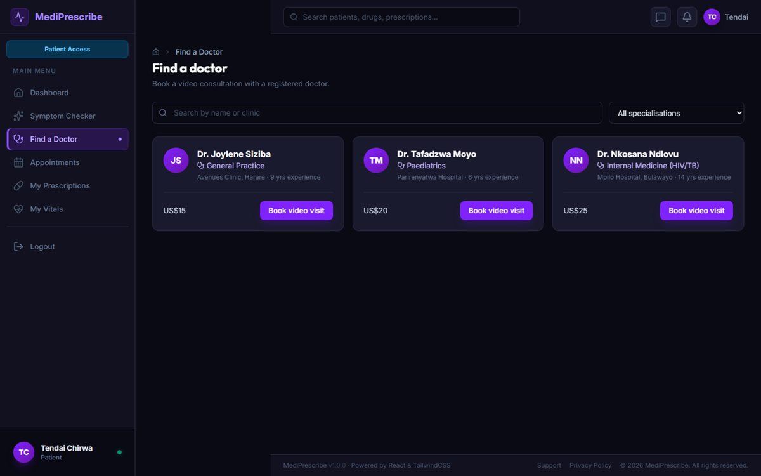This screenshot has height=476, width=761.
Task: Open My Prescriptions from the main menu
Action: (x=67, y=186)
